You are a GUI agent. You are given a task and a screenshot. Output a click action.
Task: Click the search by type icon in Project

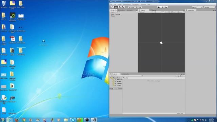click(178, 76)
